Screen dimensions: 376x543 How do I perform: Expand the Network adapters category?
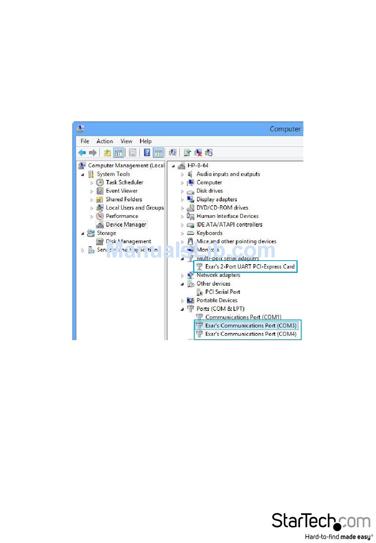(x=182, y=276)
